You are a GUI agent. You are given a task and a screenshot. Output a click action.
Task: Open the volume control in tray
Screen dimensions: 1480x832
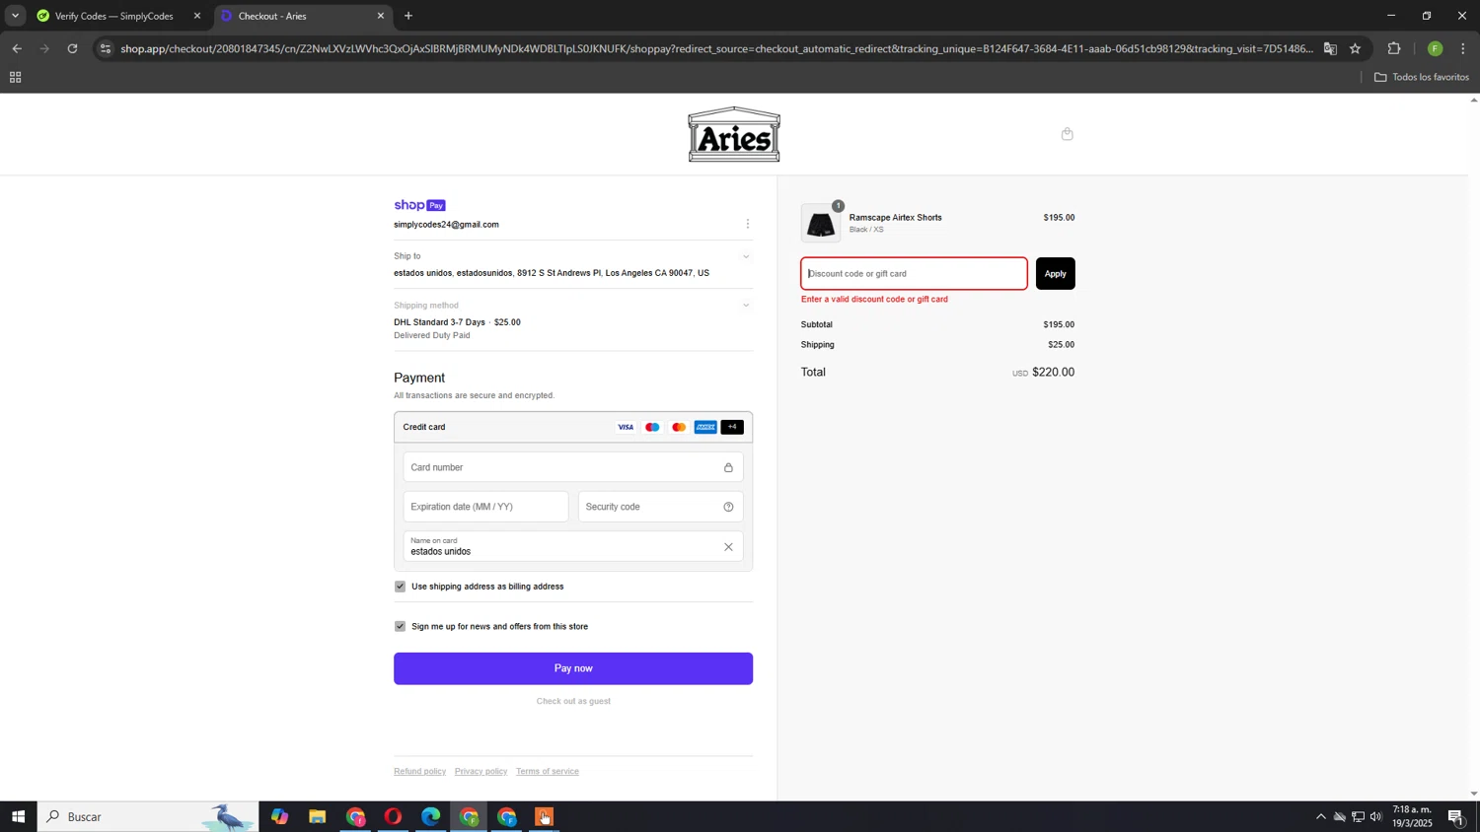(x=1376, y=816)
